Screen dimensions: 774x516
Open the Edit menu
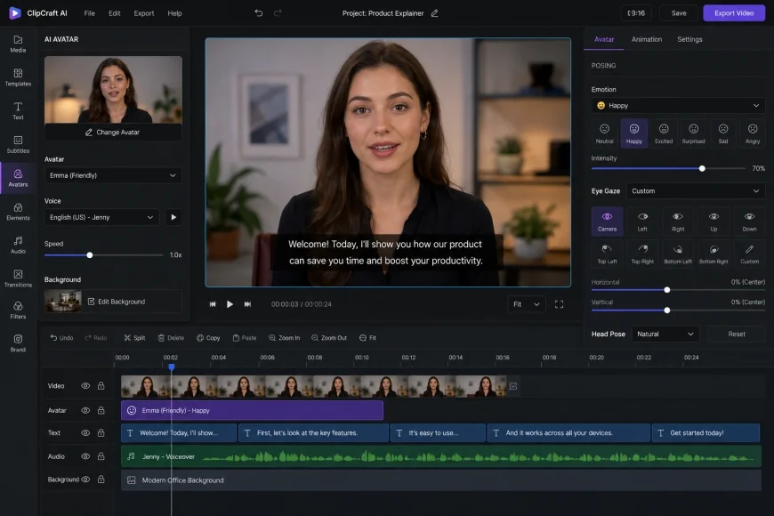(x=115, y=13)
